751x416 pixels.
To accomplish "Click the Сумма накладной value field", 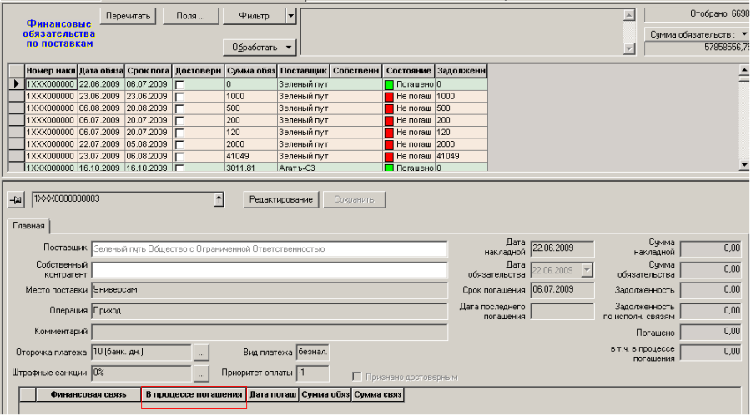I will tap(711, 248).
